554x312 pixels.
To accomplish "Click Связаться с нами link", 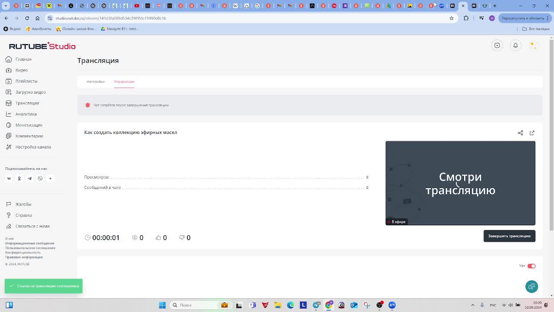I will 28,226.
